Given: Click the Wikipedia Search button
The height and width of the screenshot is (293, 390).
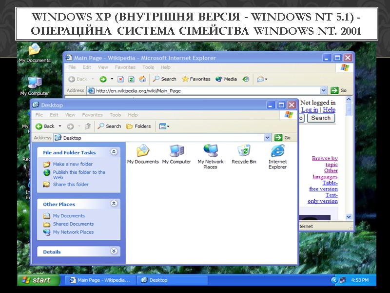Looking at the screenshot, I should pos(321,118).
